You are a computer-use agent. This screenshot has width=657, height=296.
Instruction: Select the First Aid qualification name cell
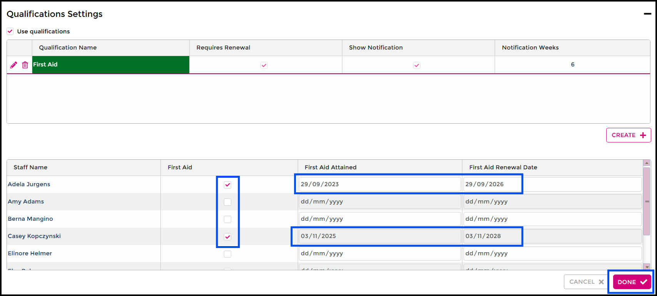[110, 64]
